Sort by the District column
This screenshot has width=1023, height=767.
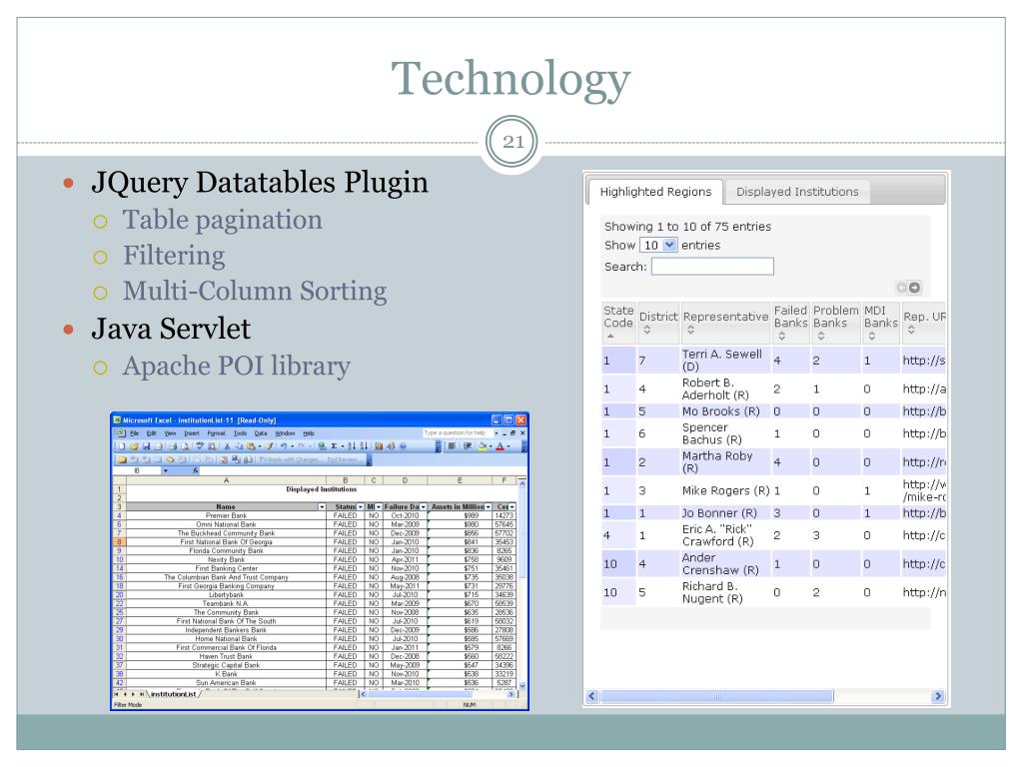pyautogui.click(x=657, y=323)
